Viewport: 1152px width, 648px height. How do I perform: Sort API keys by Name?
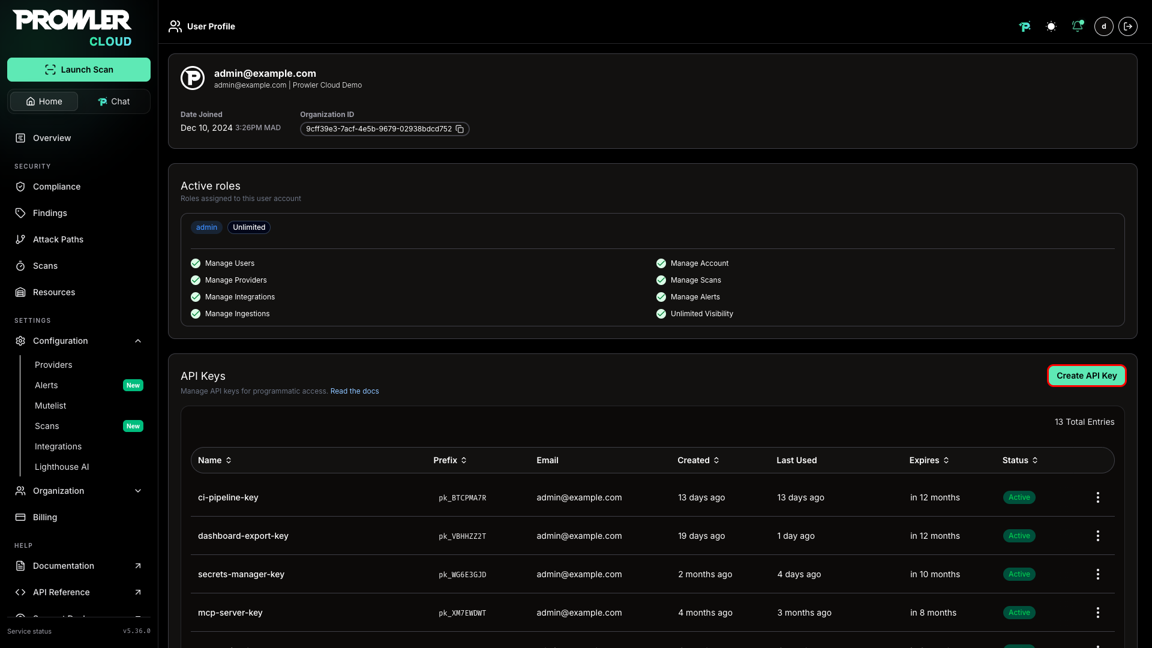coord(215,460)
